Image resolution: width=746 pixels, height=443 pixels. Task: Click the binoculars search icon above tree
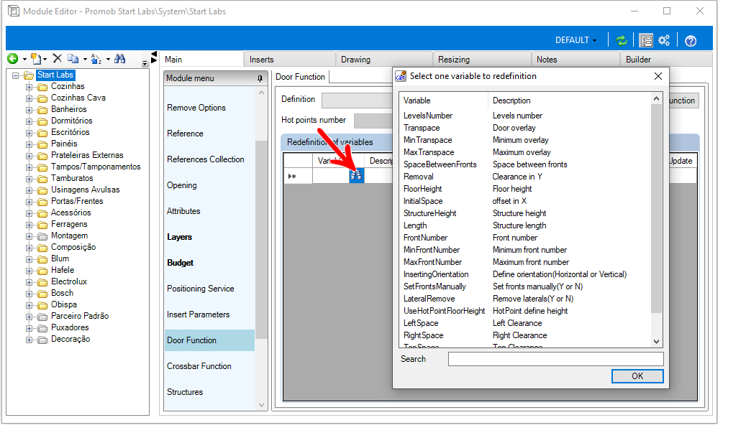(x=120, y=59)
